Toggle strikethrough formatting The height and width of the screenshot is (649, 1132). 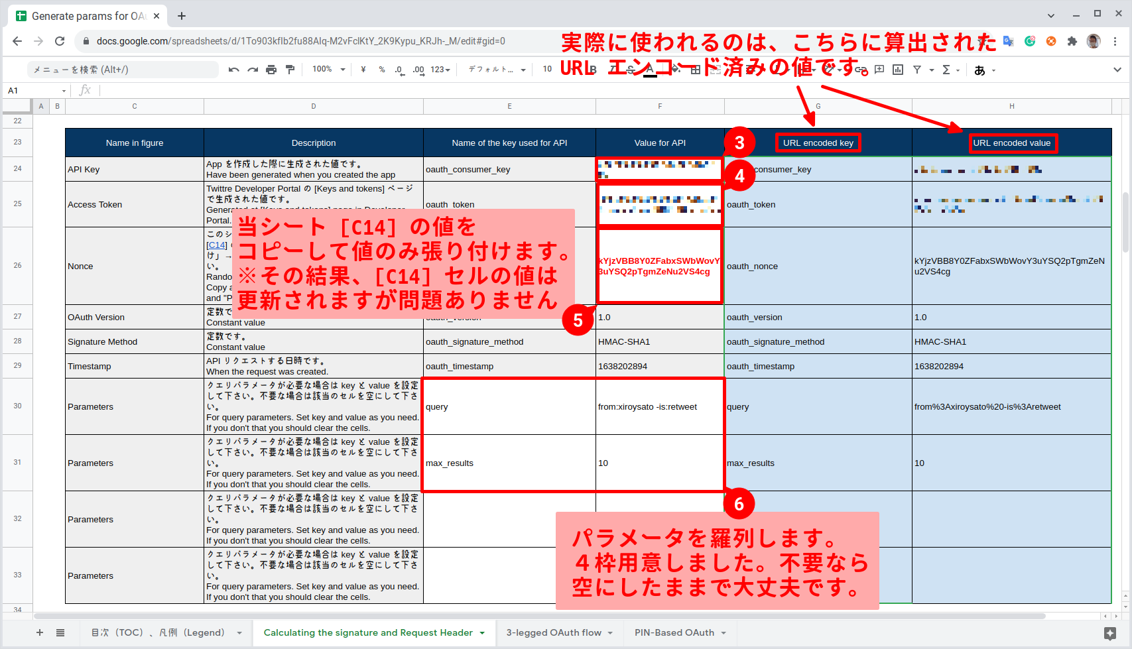tap(630, 69)
